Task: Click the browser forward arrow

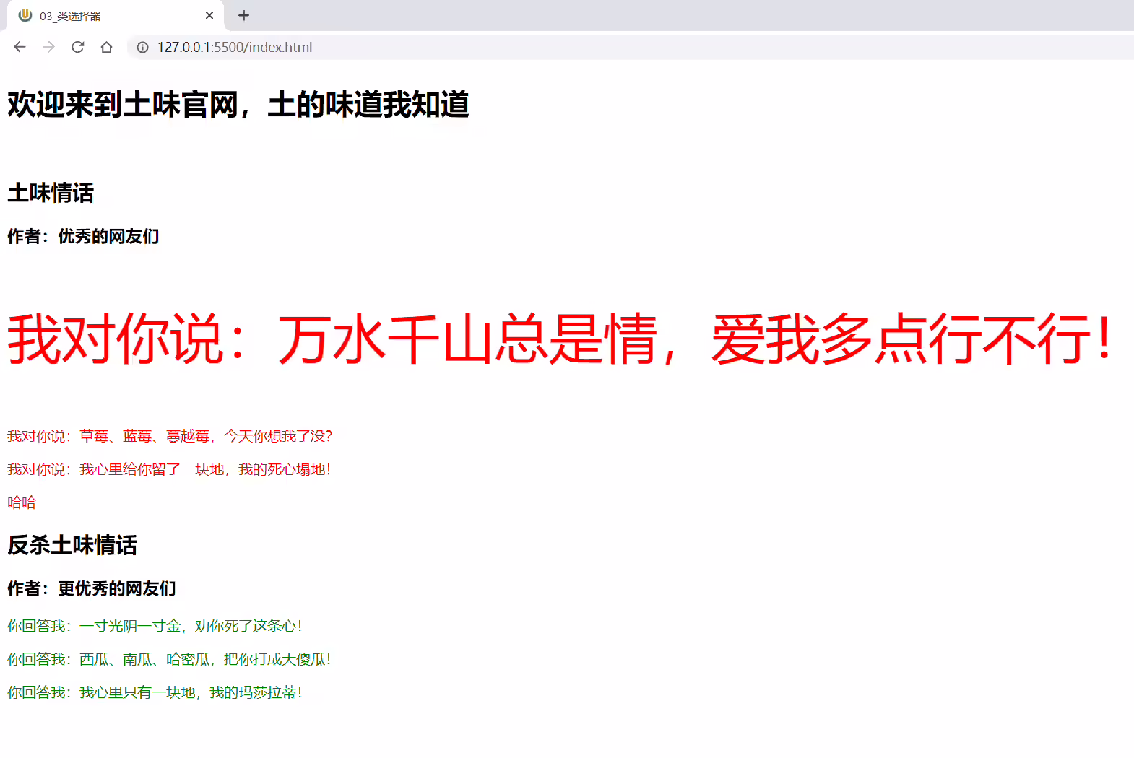Action: 48,47
